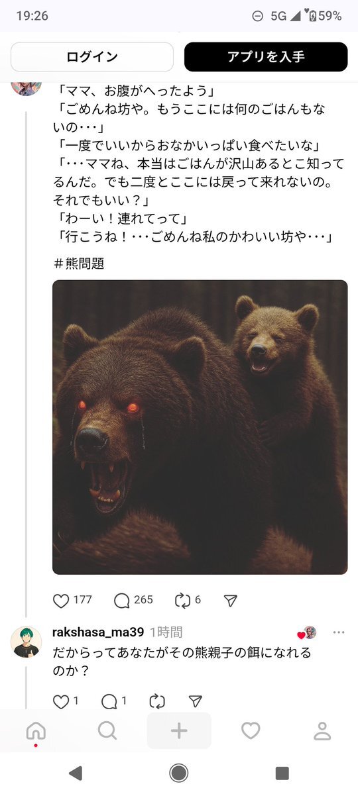Go to the Home tab
Screen dimensions: 358x794
[x=36, y=730]
